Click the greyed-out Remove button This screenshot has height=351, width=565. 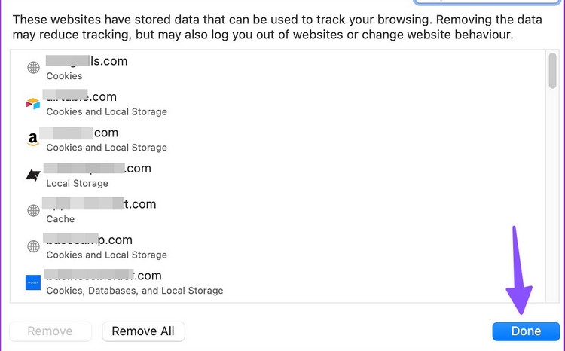[50, 331]
